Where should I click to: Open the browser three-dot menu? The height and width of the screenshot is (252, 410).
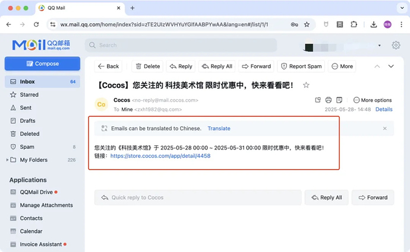(401, 24)
